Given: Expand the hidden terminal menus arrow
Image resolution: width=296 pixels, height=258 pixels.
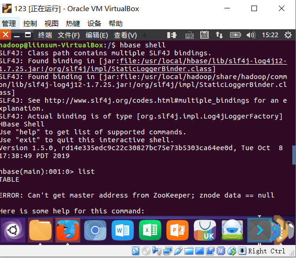Looking at the screenshot, I should [145, 35].
